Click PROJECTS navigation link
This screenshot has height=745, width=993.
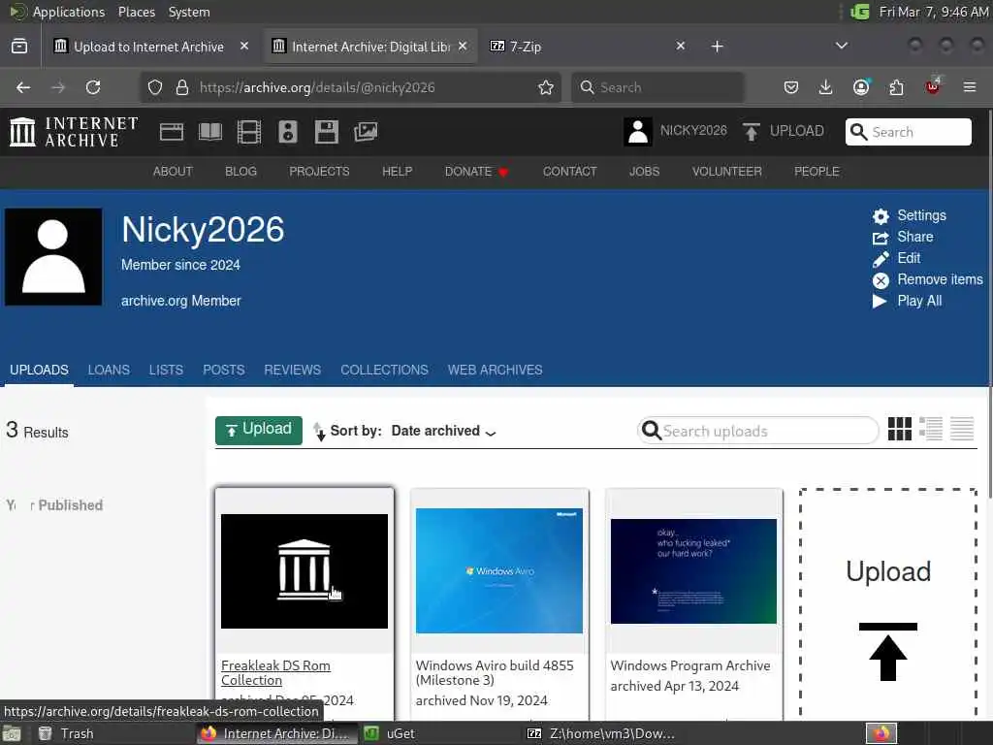point(319,172)
